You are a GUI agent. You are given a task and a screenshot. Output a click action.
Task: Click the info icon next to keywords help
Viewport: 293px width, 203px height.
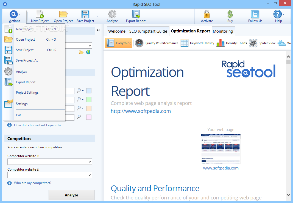coord(9,125)
